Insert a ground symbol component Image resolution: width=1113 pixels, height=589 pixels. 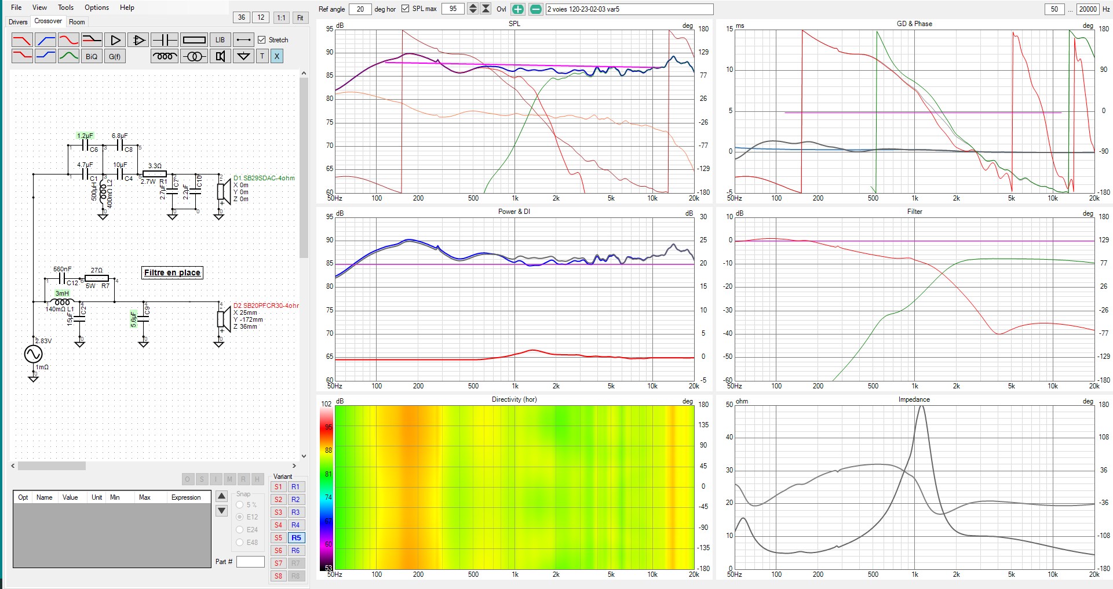(x=244, y=56)
